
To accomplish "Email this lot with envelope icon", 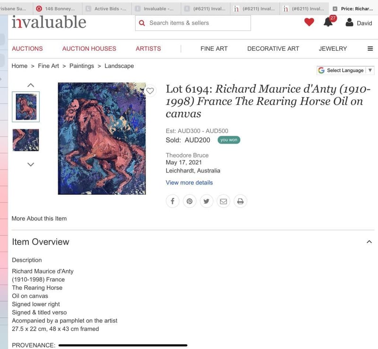I will (223, 201).
